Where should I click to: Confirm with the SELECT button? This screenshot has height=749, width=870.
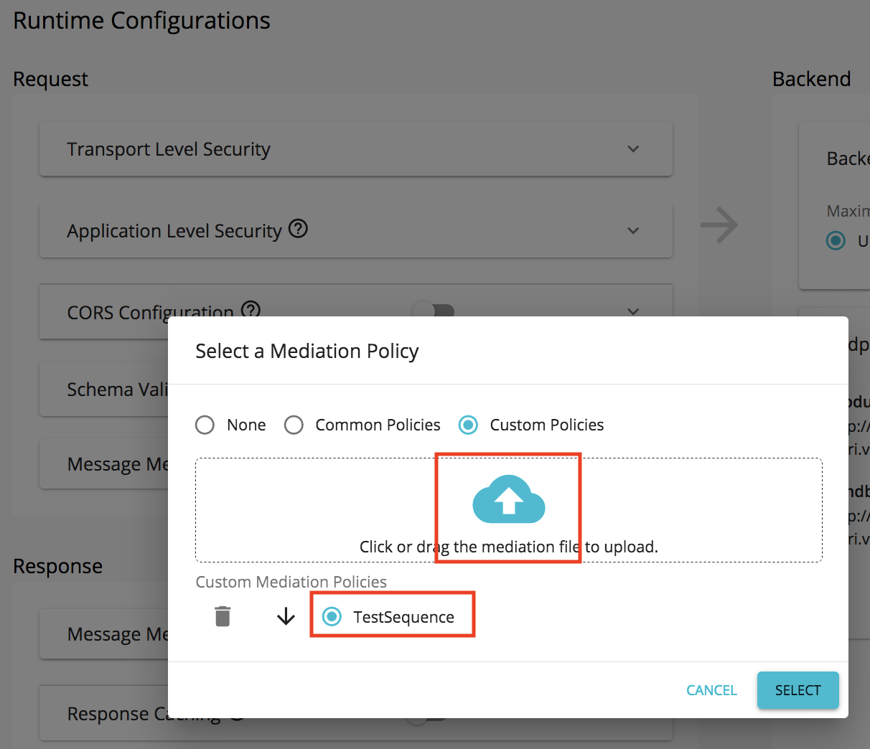797,690
